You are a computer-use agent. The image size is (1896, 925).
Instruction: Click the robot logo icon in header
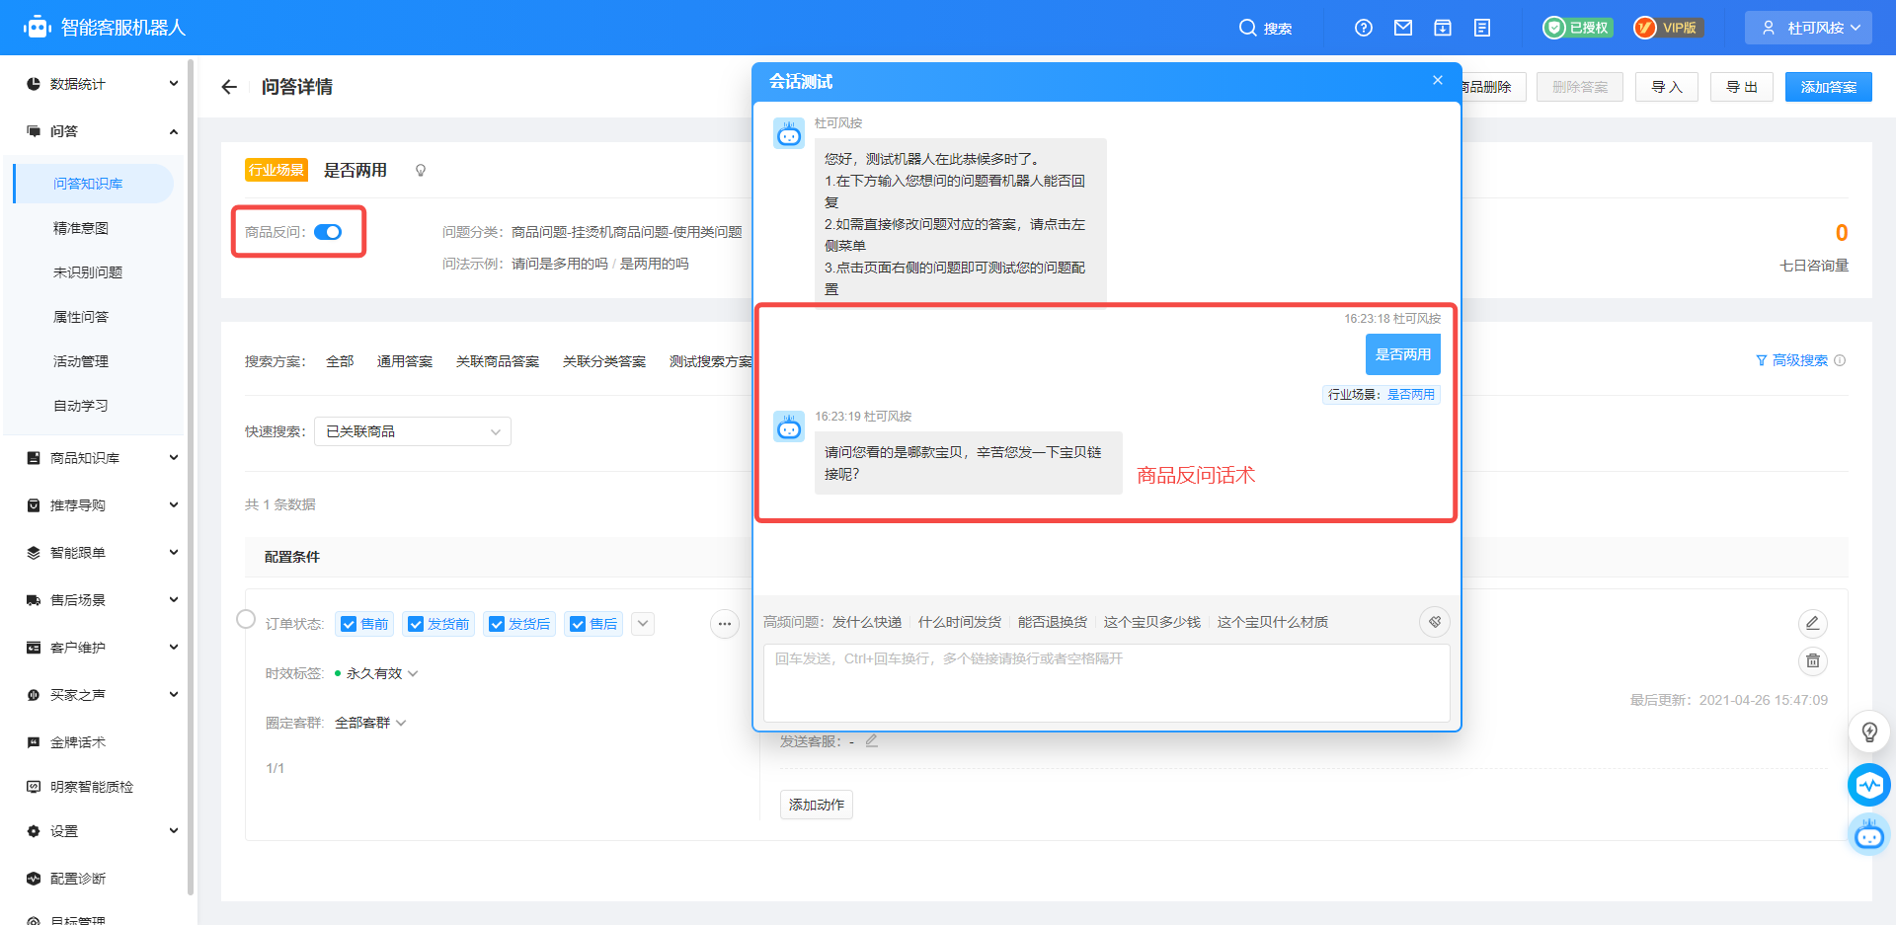pos(37,27)
